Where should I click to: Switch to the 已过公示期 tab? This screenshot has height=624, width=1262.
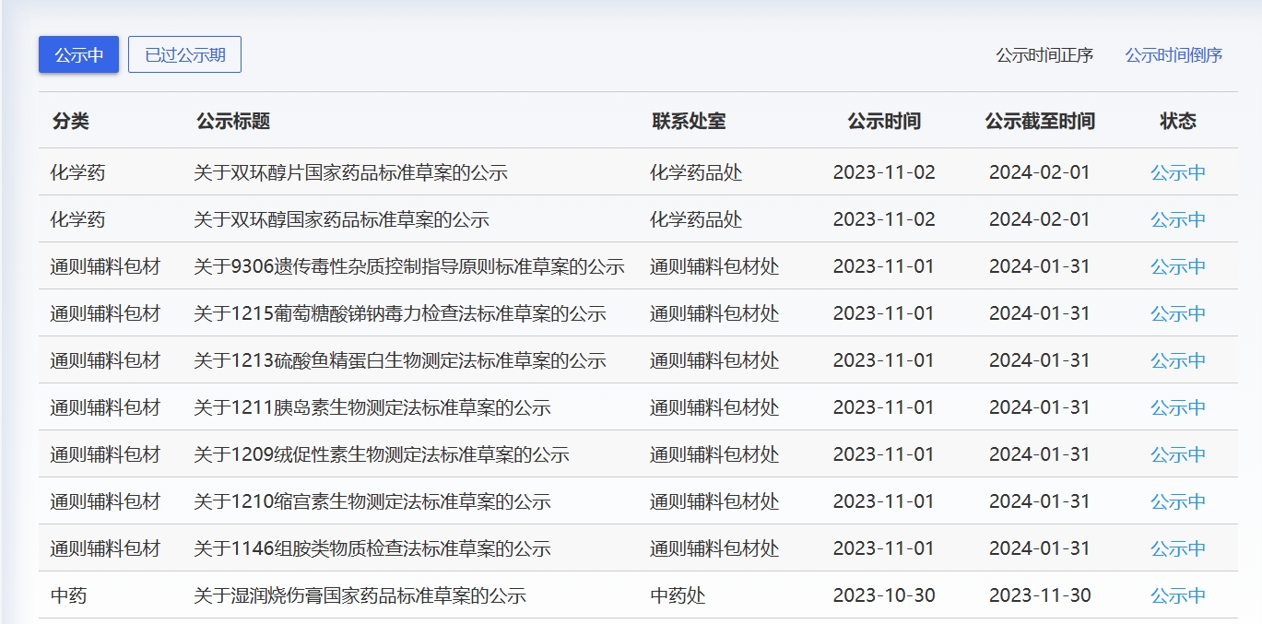(184, 55)
